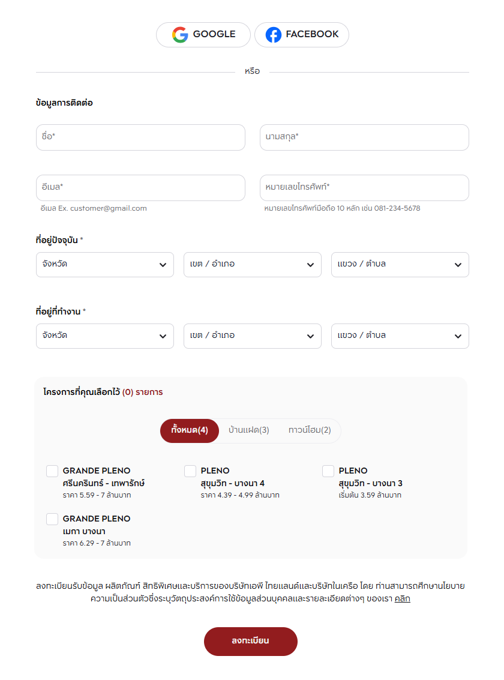Open current address แขวง / ตำบล dropdown
Screen dimensions: 504x680
click(x=400, y=265)
